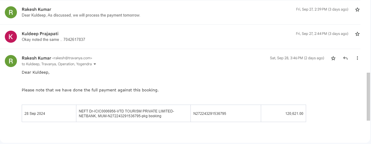Click the 28 Sep 2024 date cell
This screenshot has height=144, width=371.
coord(49,113)
